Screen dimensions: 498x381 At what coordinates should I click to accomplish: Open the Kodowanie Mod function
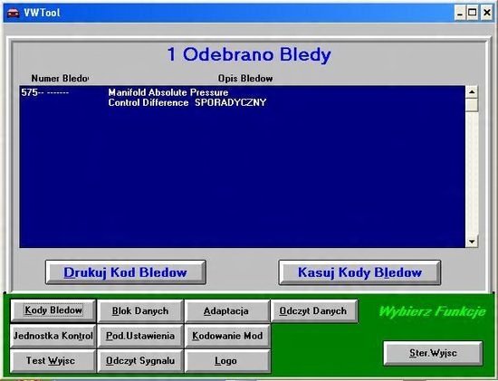point(227,336)
